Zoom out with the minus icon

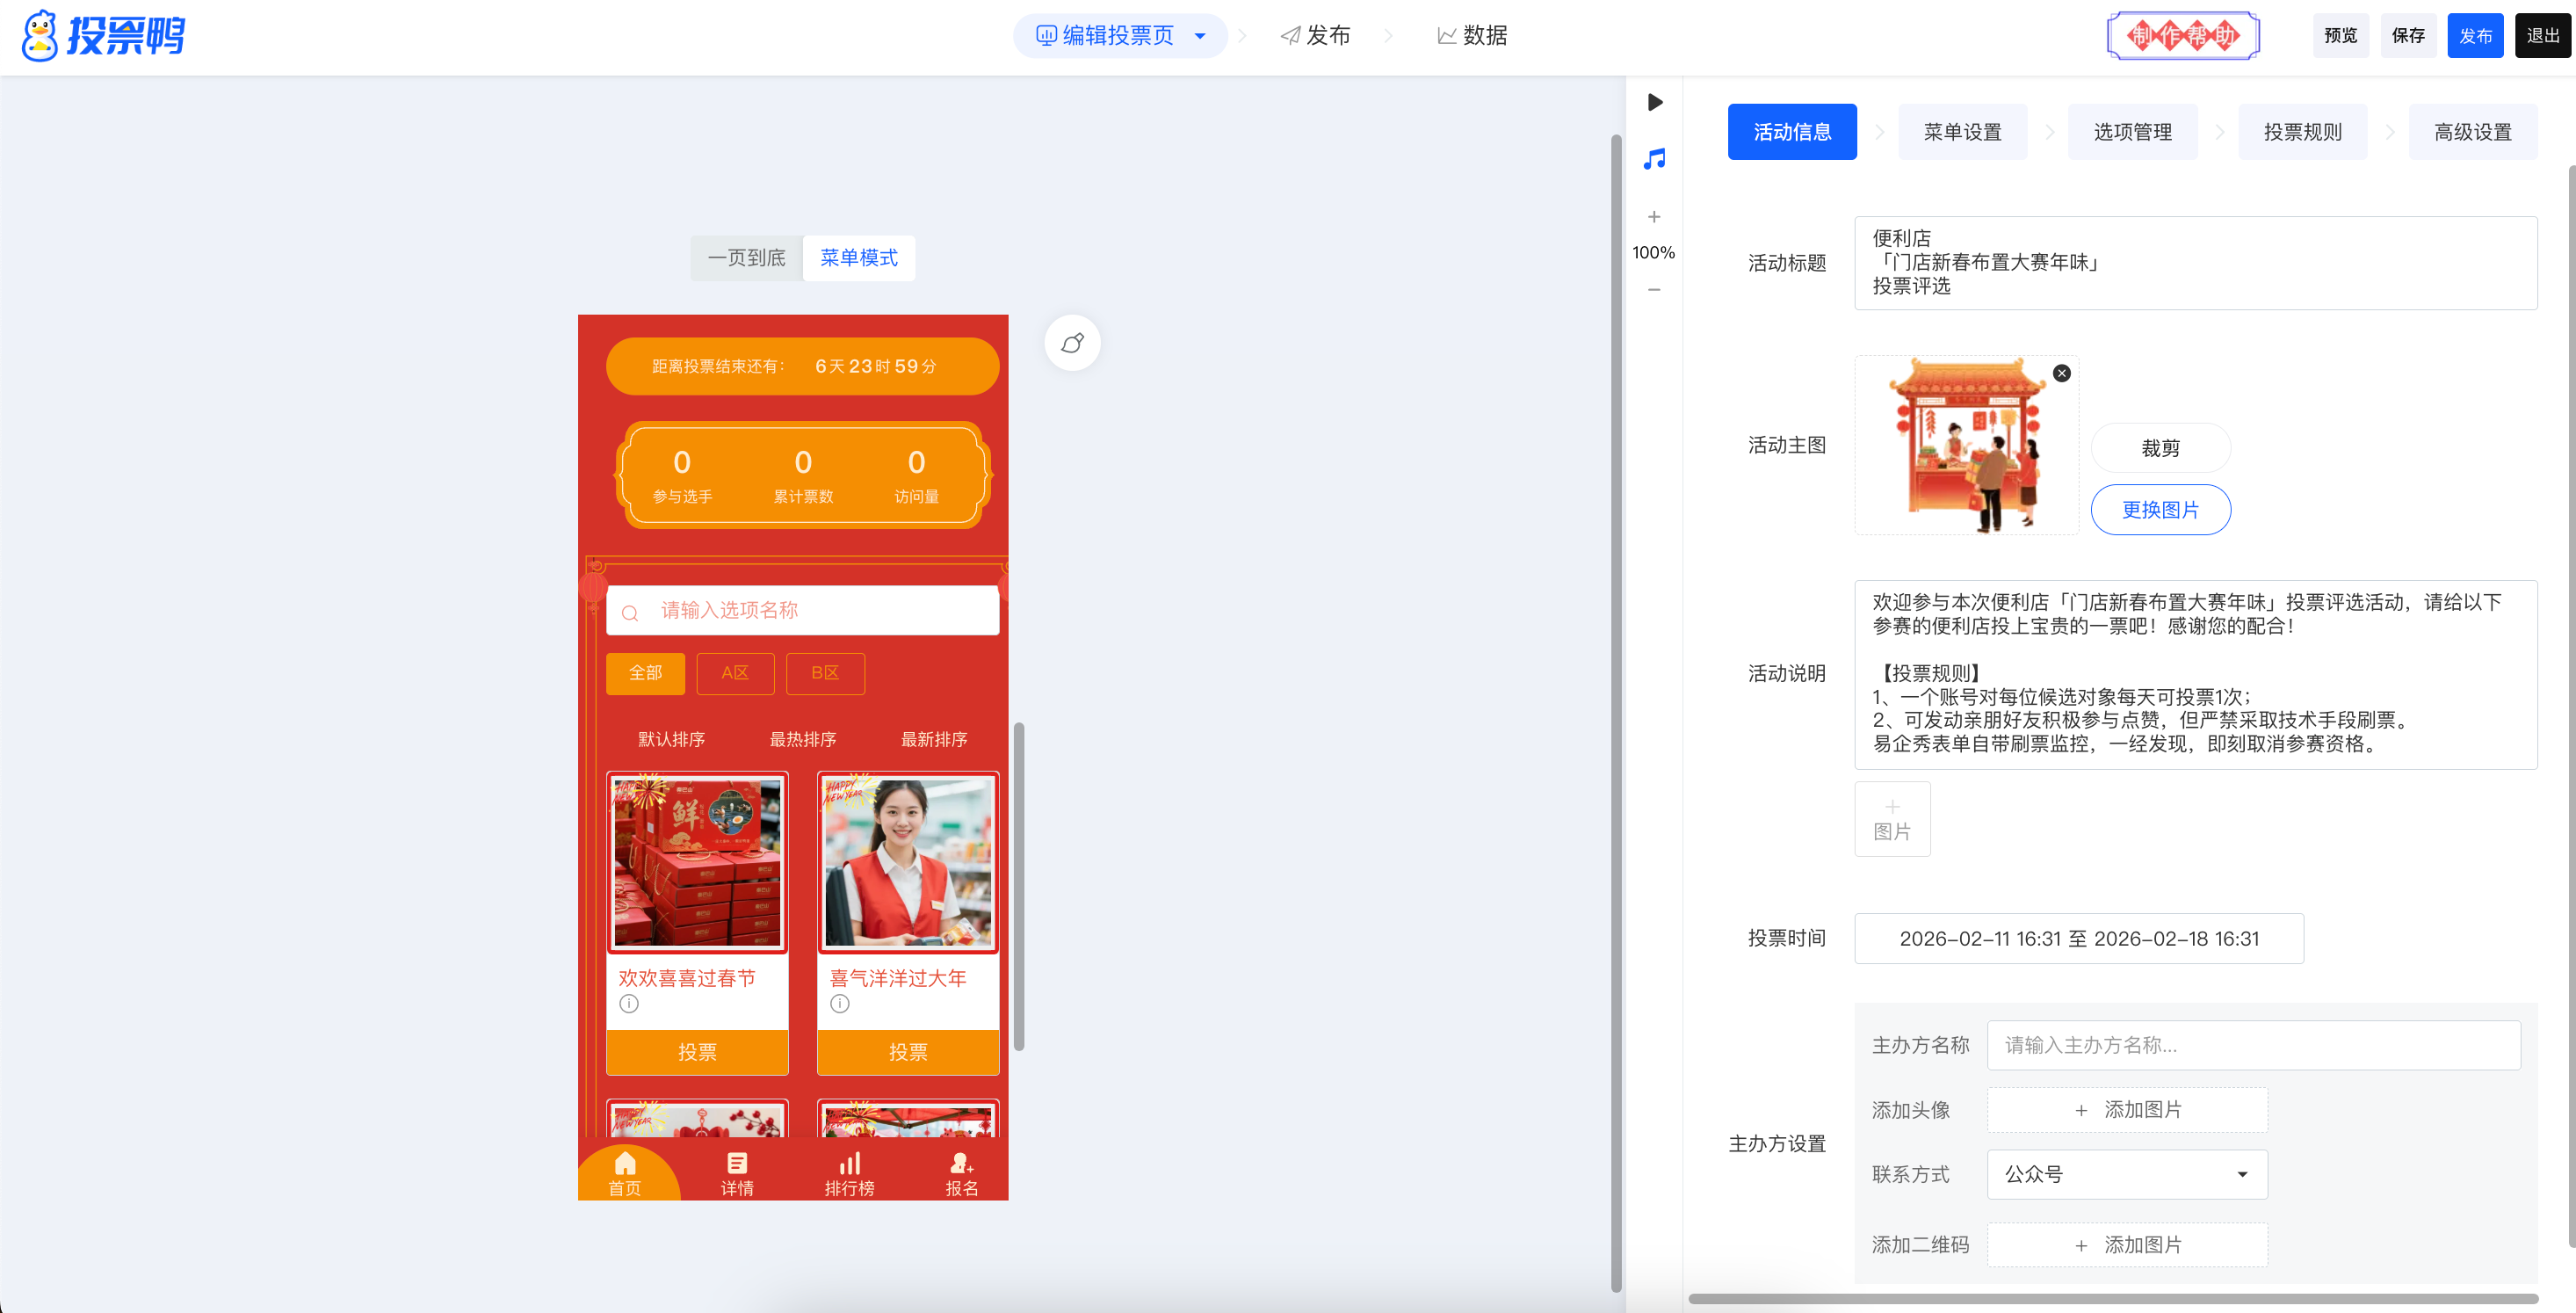click(x=1654, y=290)
